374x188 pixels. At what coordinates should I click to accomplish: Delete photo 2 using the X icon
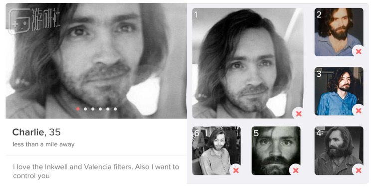(358, 51)
